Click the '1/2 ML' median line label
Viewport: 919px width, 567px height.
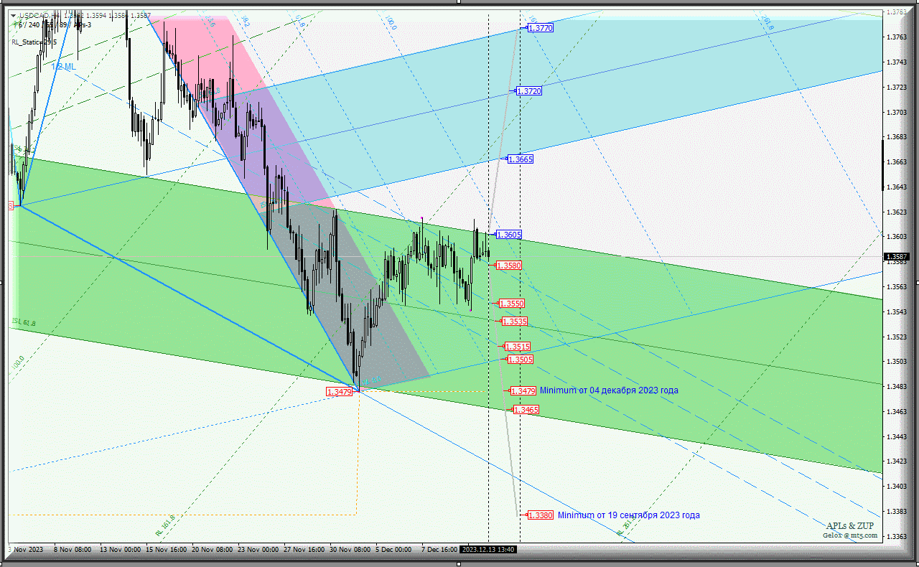[x=63, y=67]
